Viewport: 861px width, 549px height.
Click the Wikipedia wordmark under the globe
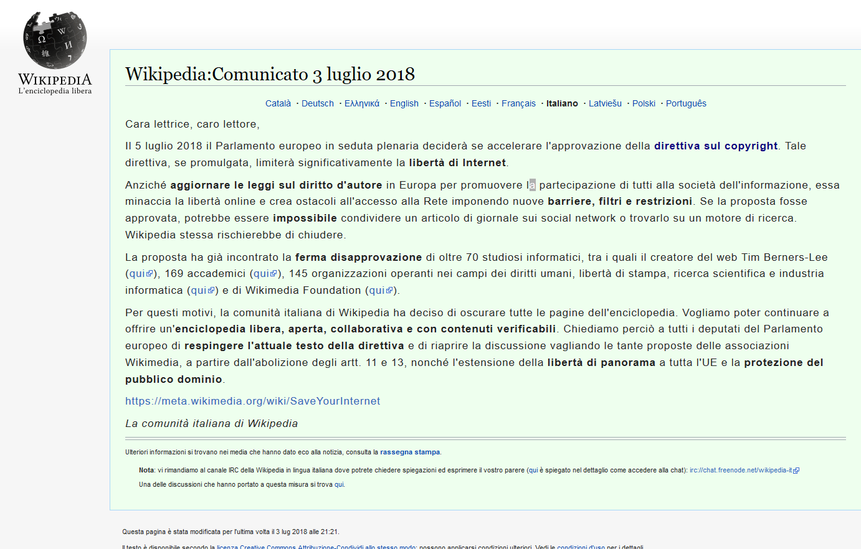tap(55, 80)
